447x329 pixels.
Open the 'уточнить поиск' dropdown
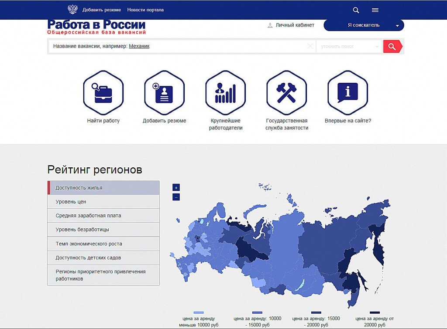click(x=350, y=46)
